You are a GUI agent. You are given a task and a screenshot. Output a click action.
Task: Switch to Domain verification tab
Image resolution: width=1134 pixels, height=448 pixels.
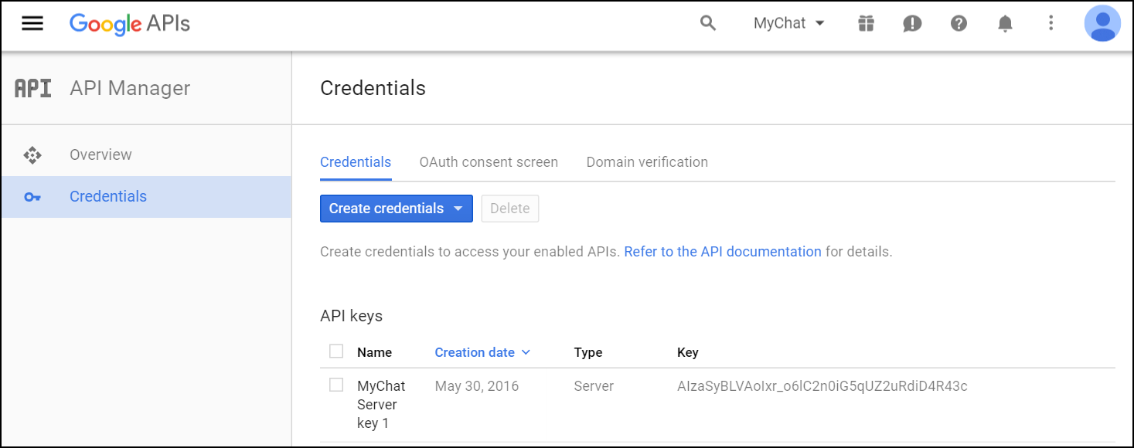647,162
